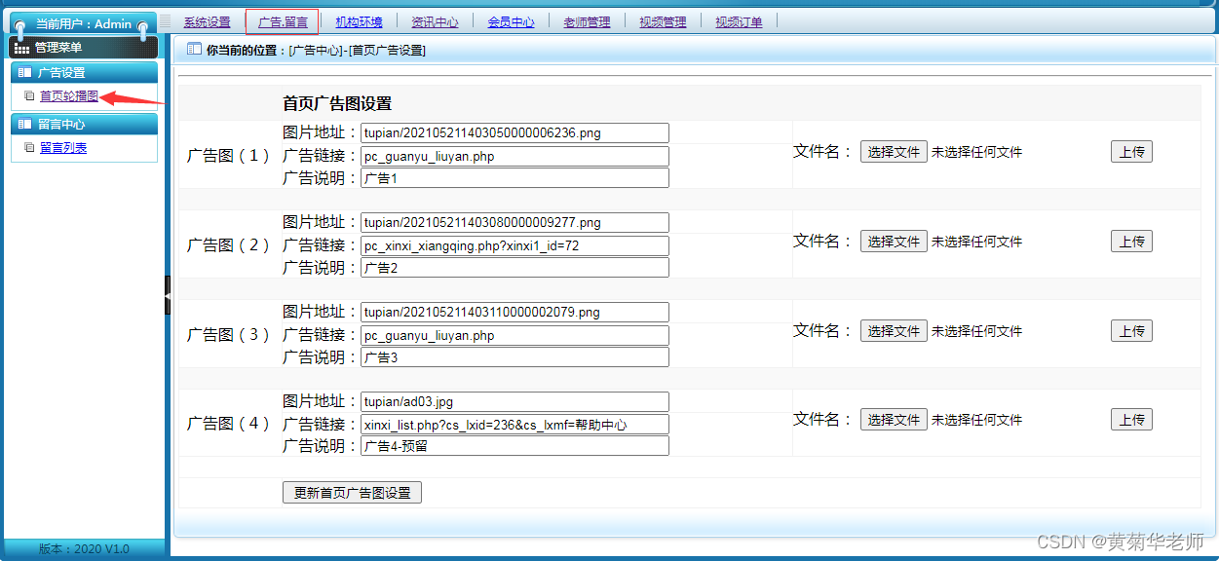Click the 广告链接 field of 广告图(2)
The image size is (1219, 561).
pyautogui.click(x=514, y=246)
